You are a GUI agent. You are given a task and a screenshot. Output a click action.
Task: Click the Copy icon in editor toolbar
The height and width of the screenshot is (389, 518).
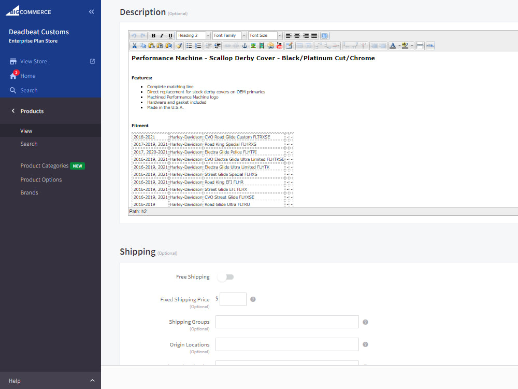(143, 46)
